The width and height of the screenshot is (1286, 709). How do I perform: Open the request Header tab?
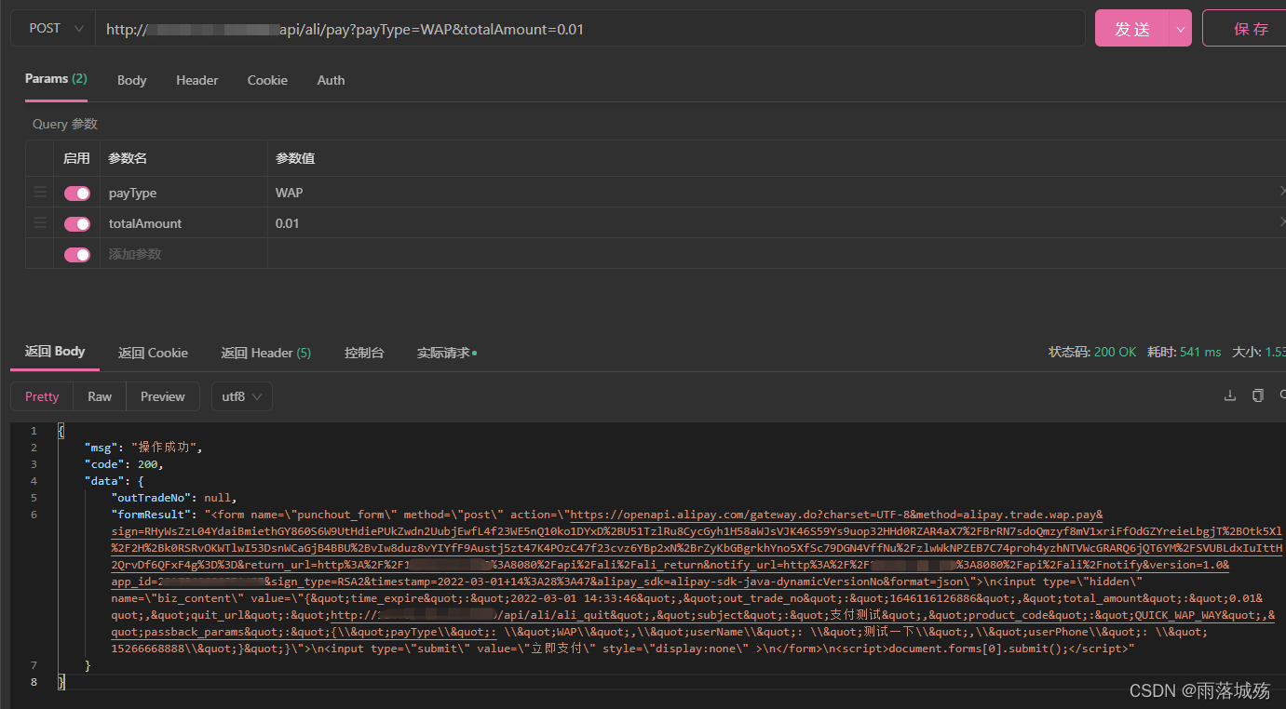coord(197,80)
